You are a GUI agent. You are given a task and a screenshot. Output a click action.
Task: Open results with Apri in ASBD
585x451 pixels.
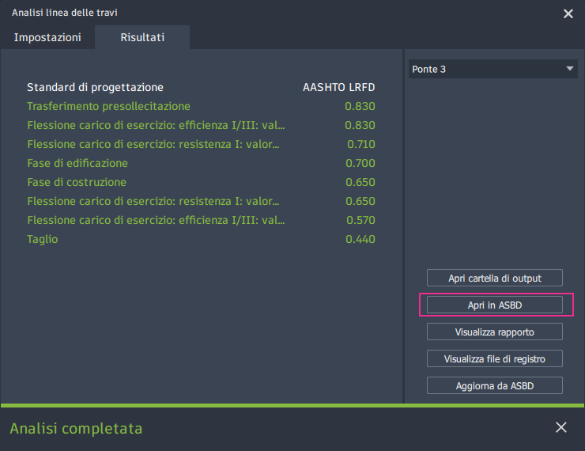[494, 305]
